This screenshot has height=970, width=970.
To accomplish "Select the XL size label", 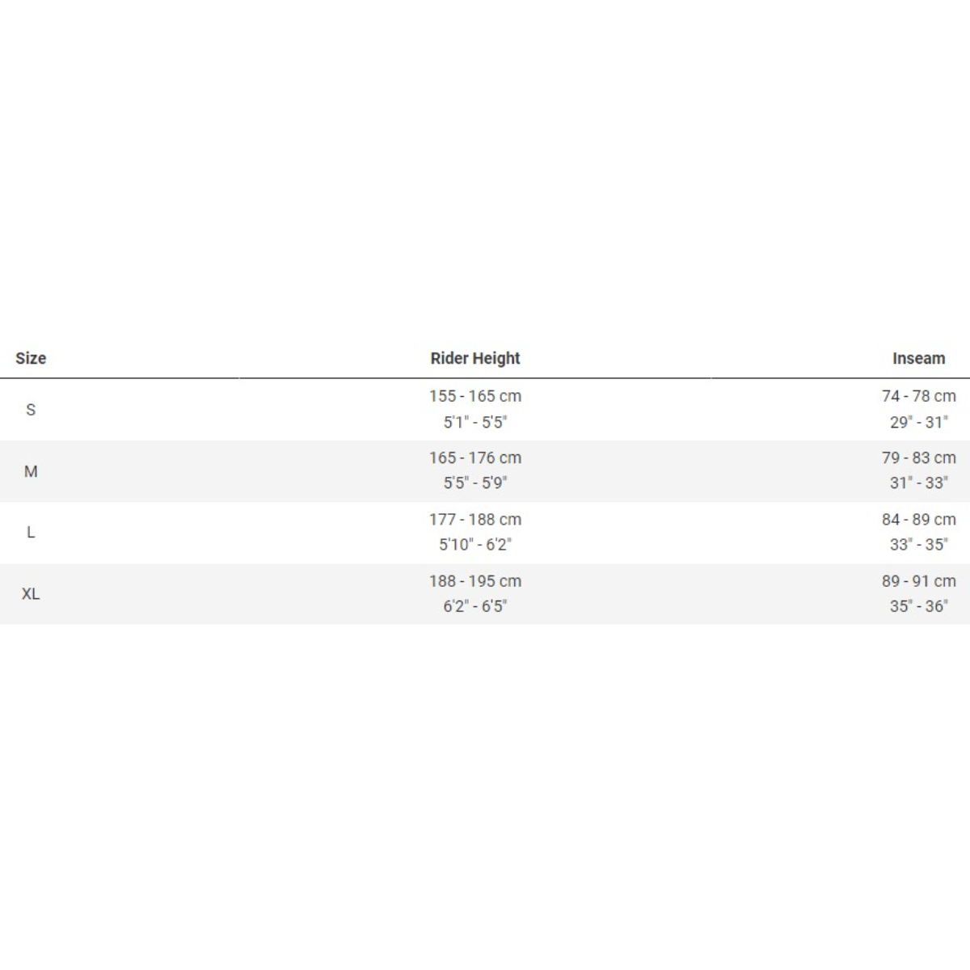I will pos(31,593).
